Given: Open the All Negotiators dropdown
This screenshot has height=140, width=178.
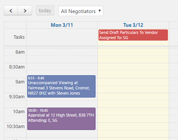Looking at the screenshot, I should [x=81, y=11].
